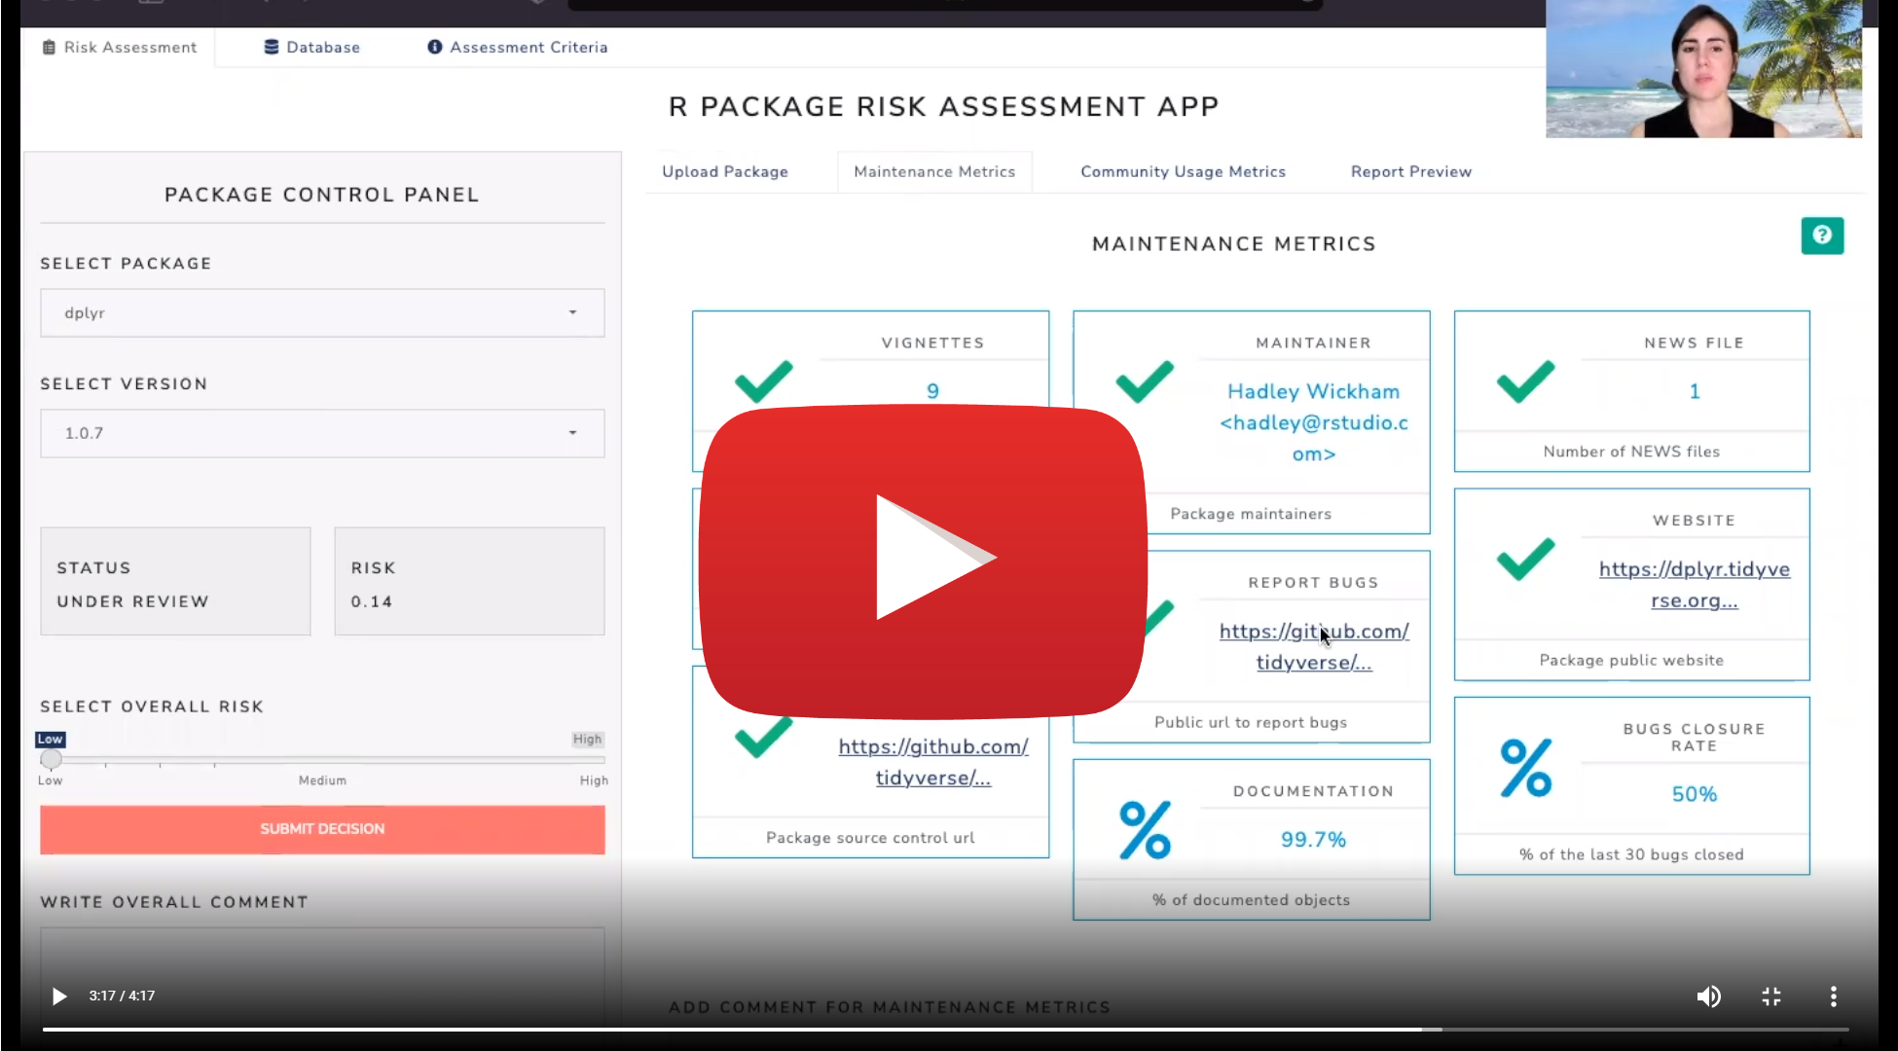This screenshot has height=1051, width=1898.
Task: Switch to the Risk Assessment top tab
Action: (x=119, y=47)
